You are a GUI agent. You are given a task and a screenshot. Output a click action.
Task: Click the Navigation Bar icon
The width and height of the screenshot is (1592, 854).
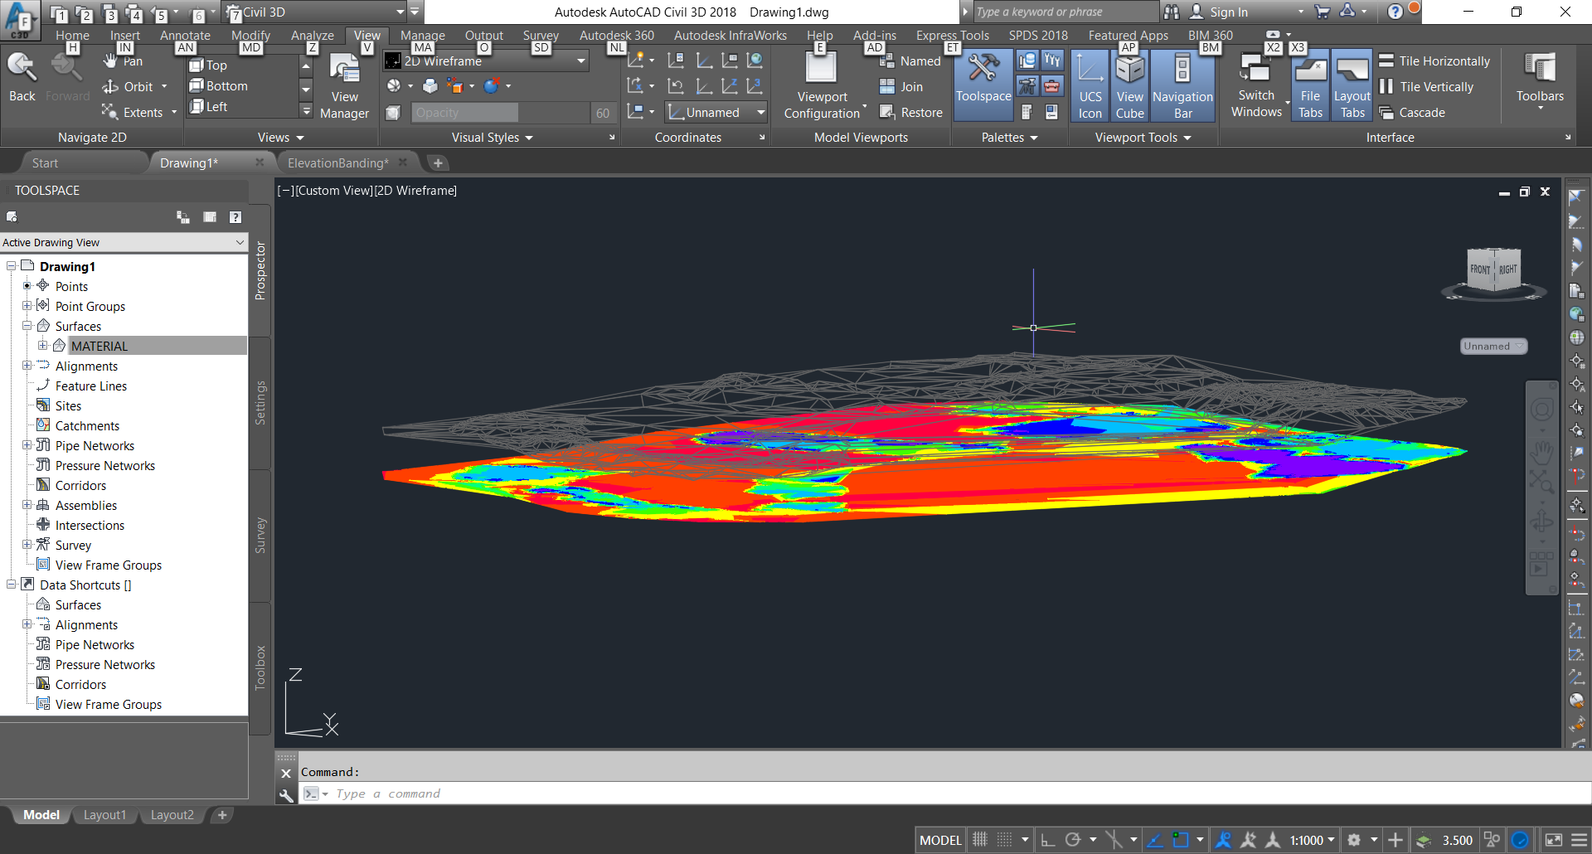point(1182,83)
